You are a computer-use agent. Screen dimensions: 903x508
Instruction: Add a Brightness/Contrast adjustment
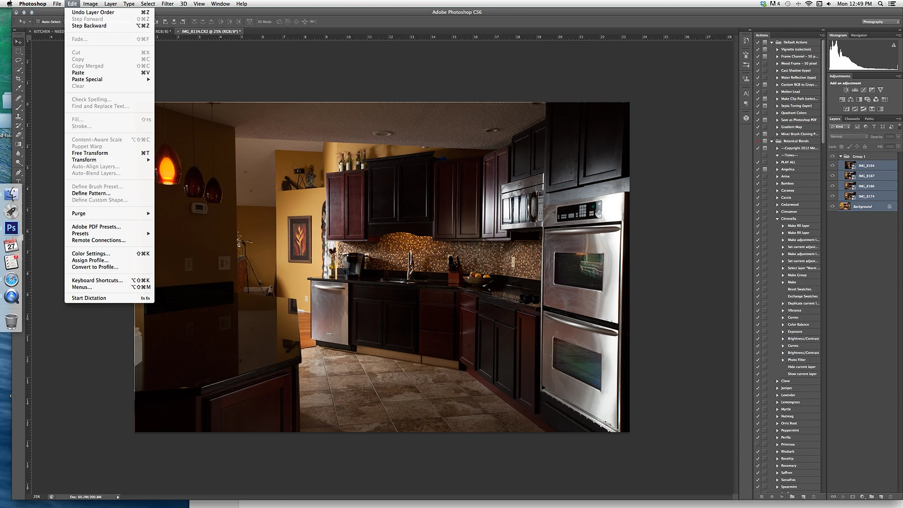[846, 90]
